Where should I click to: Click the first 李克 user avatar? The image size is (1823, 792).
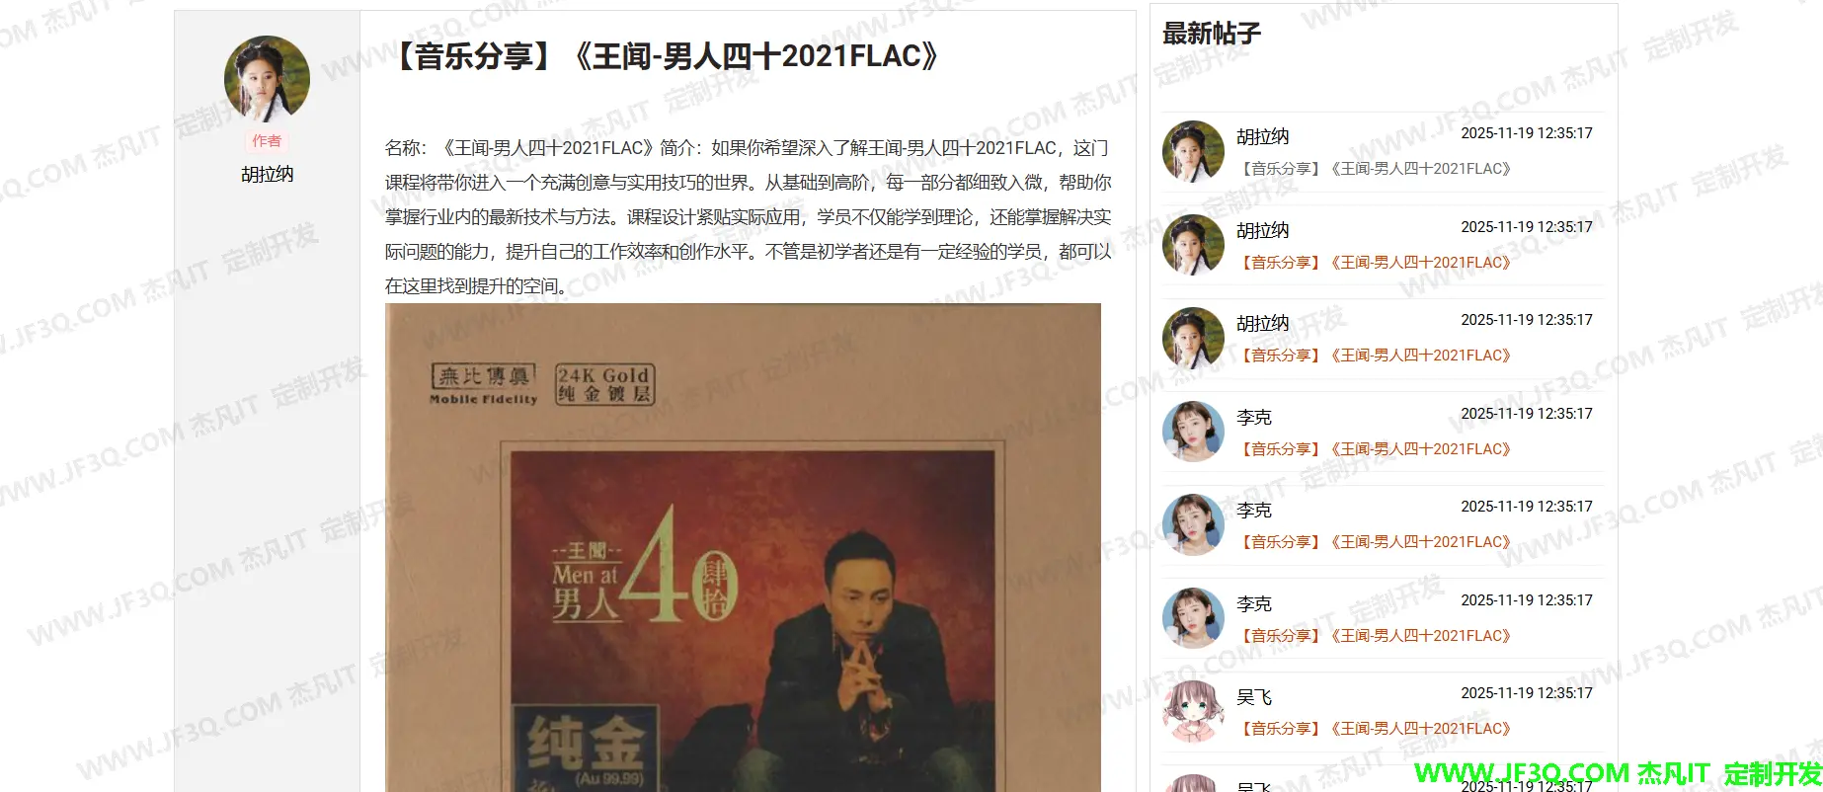[x=1193, y=432]
